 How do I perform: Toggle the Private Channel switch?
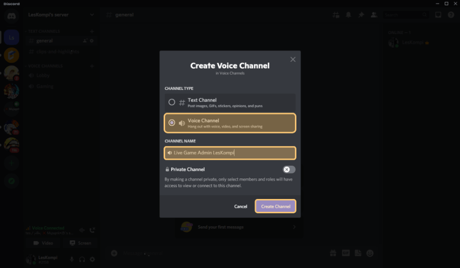289,169
